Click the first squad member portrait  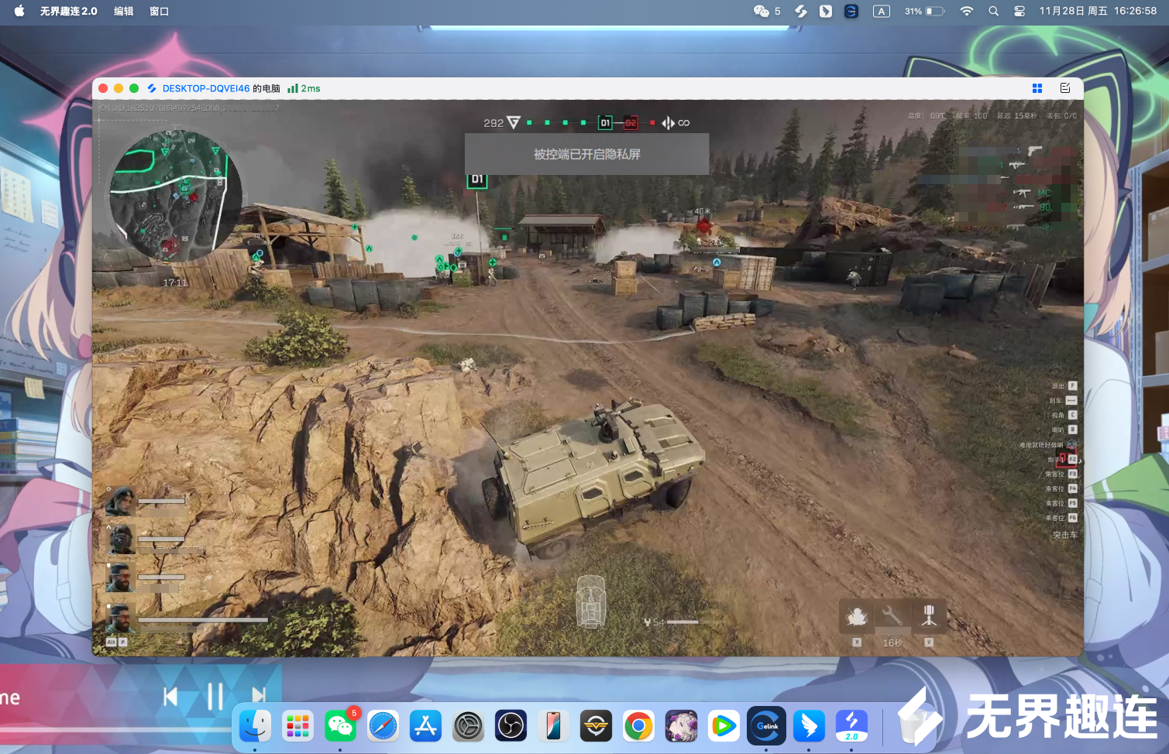click(x=121, y=502)
